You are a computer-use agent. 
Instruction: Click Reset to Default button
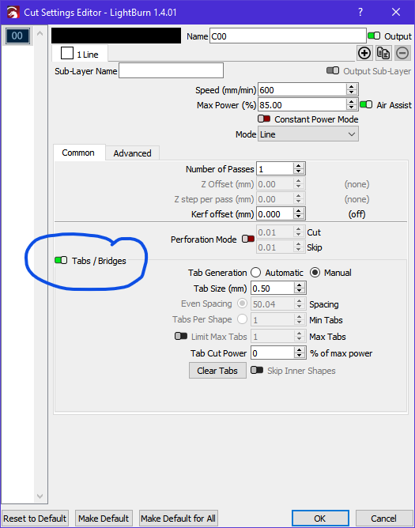point(35,519)
